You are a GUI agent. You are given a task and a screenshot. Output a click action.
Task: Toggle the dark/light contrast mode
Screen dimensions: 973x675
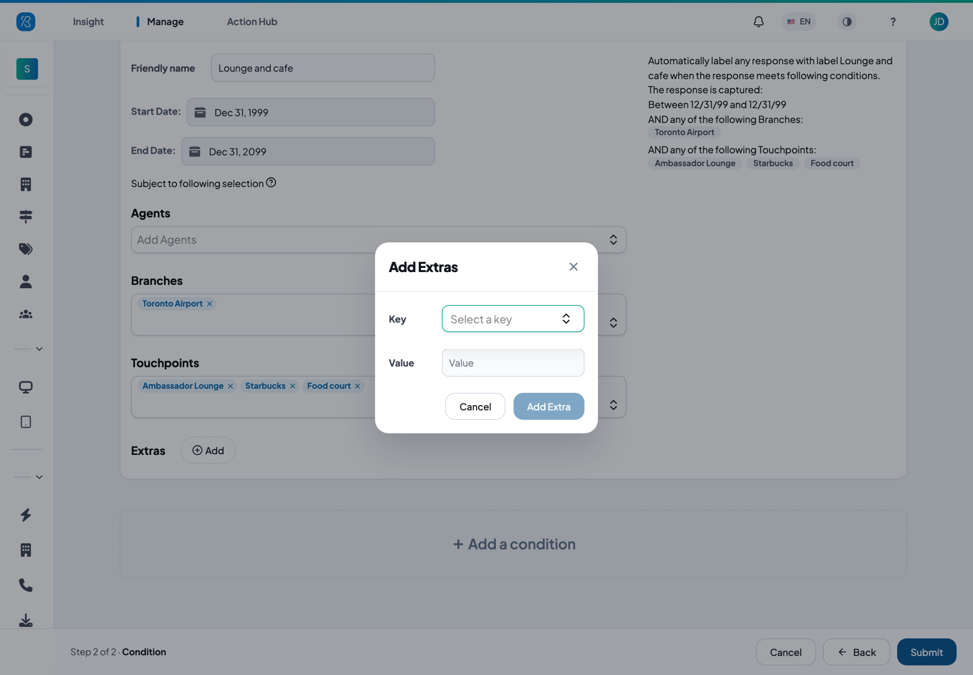847,22
